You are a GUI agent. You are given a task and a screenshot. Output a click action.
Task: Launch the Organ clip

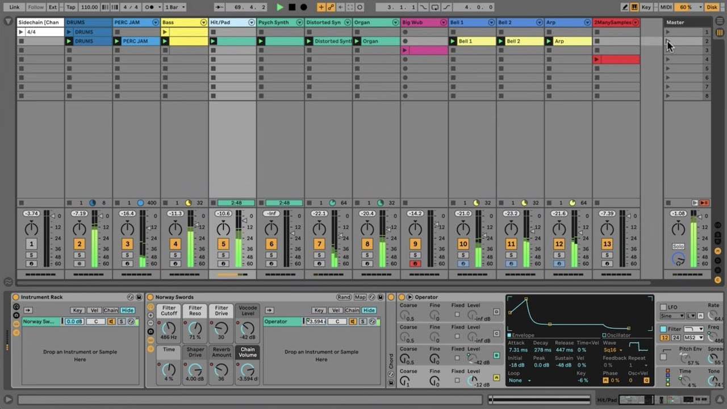[x=357, y=41]
